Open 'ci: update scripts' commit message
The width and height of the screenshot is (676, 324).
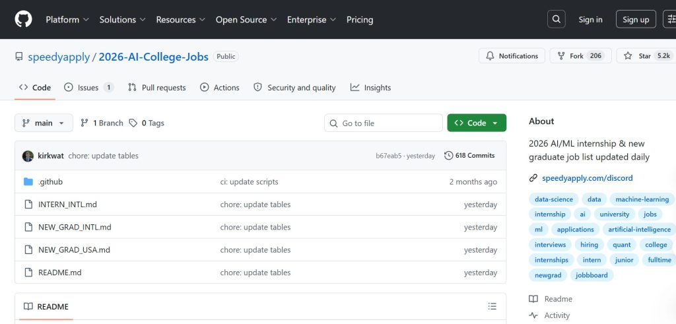coord(249,182)
